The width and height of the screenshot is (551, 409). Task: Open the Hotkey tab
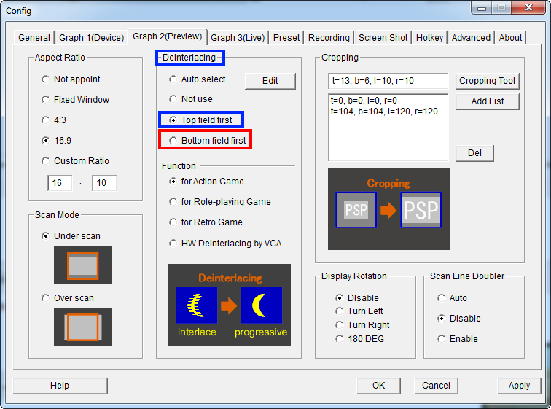point(429,38)
